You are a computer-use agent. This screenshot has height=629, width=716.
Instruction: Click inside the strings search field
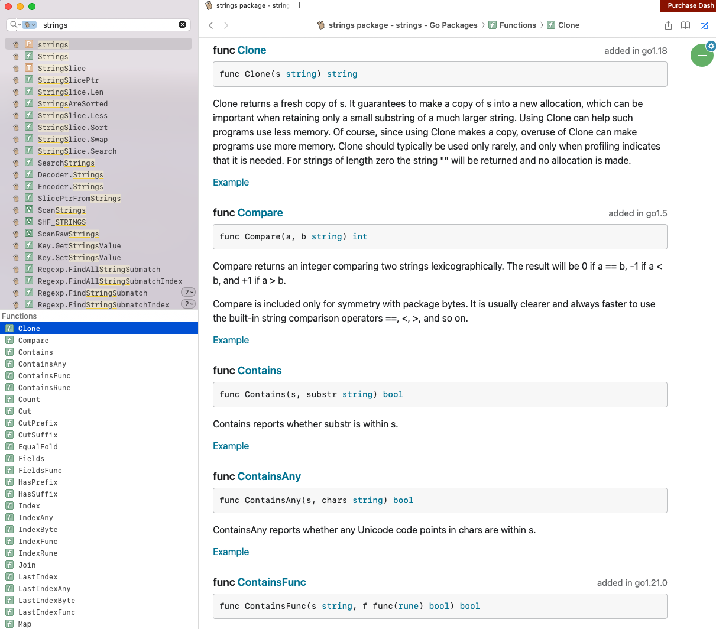(106, 25)
